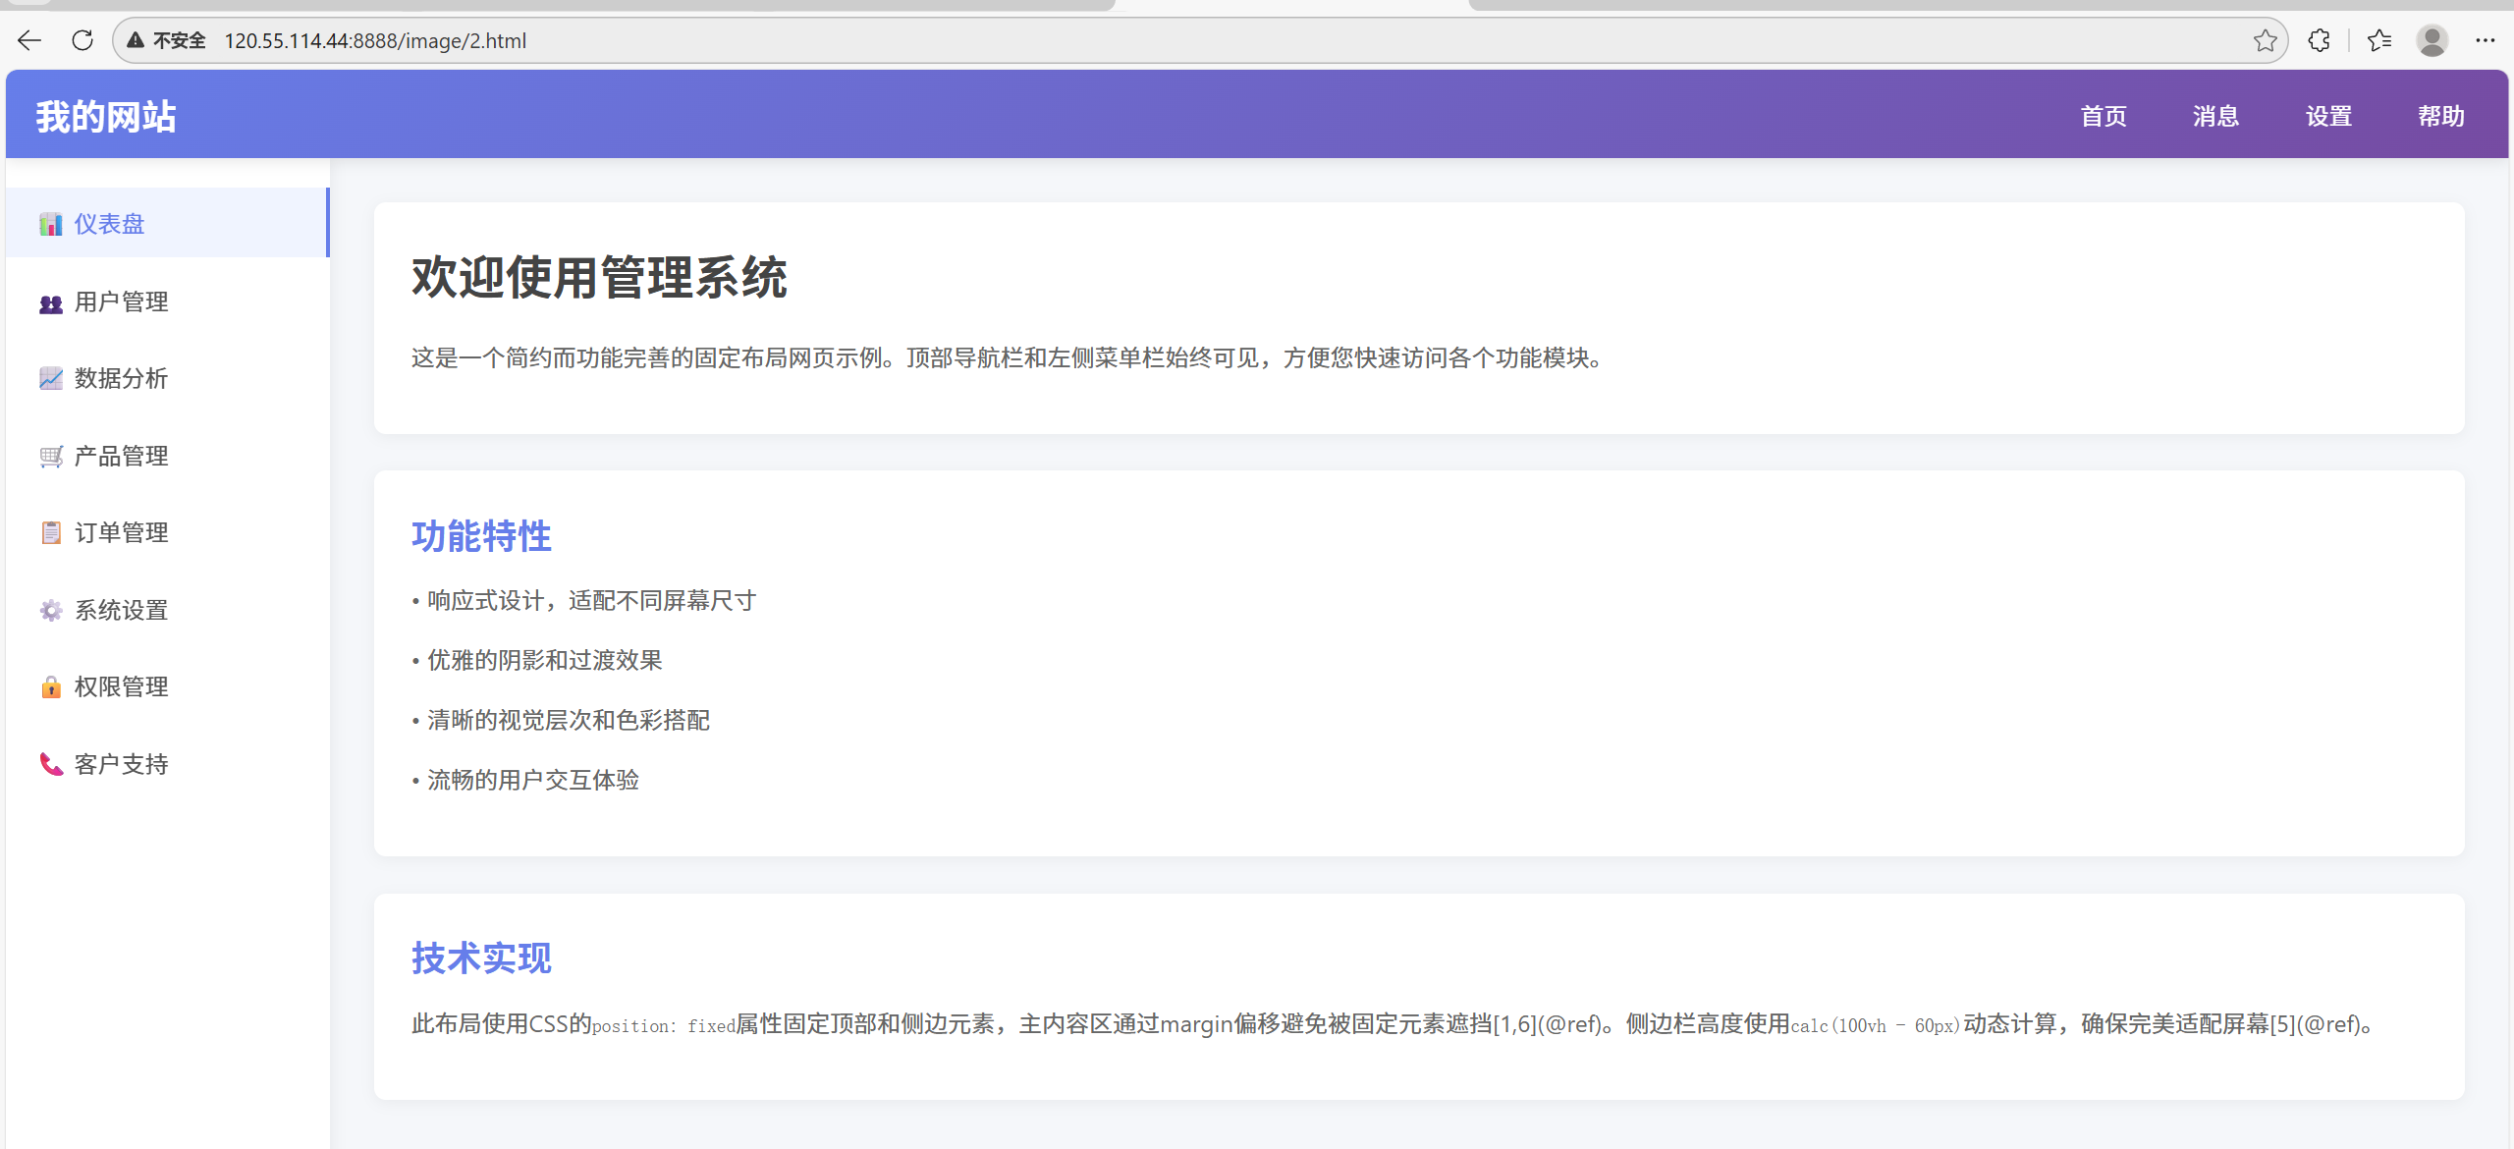Click the customer support phone icon
The height and width of the screenshot is (1149, 2514).
(x=51, y=764)
